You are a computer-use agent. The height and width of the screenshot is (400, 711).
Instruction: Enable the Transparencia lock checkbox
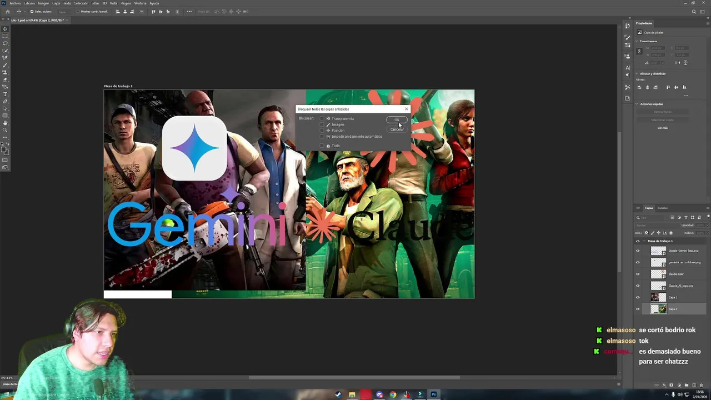coord(322,118)
